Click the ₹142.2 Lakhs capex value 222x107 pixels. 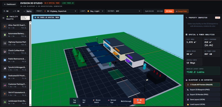(x=195, y=72)
